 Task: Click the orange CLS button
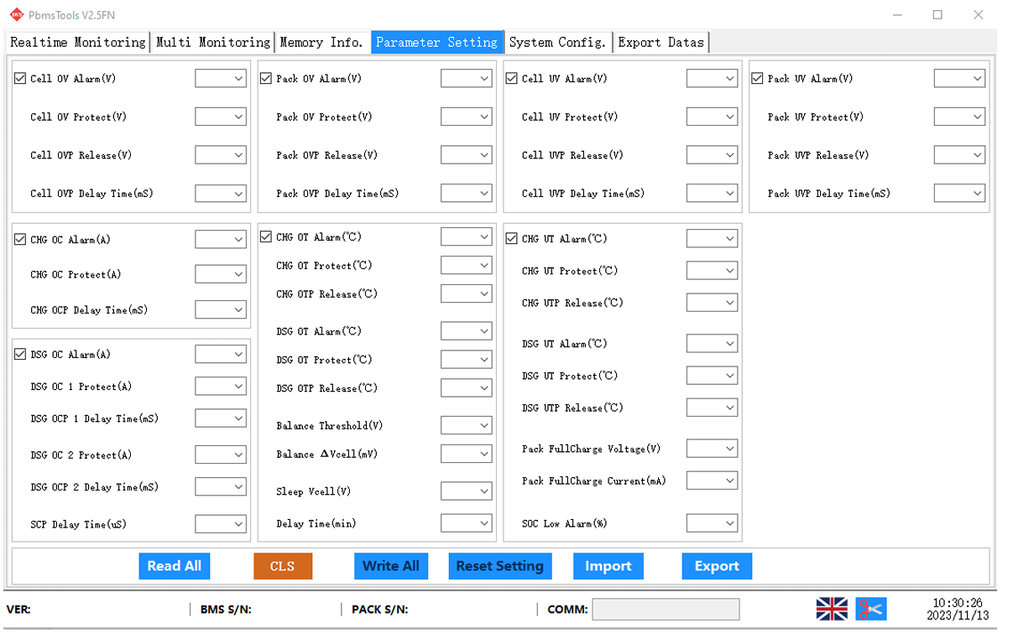[283, 566]
